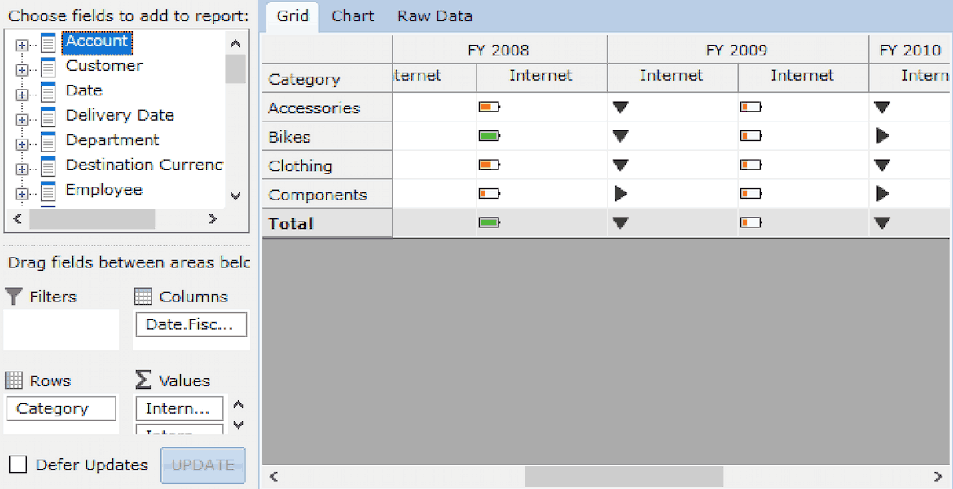Click the Filters funnel icon
Image resolution: width=953 pixels, height=489 pixels.
point(13,297)
